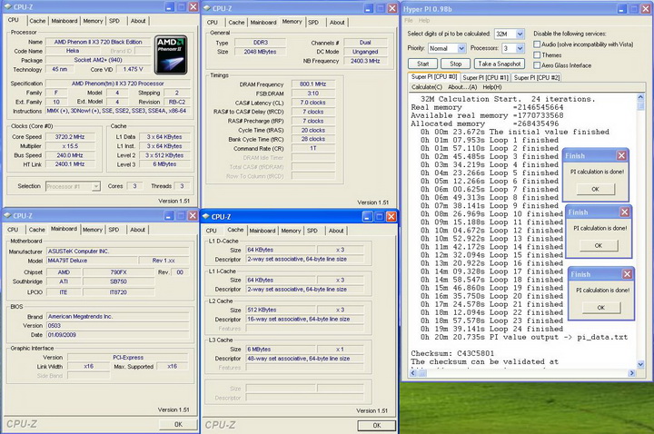Open SPD tab in CPU-Z Memory window

tap(313, 23)
